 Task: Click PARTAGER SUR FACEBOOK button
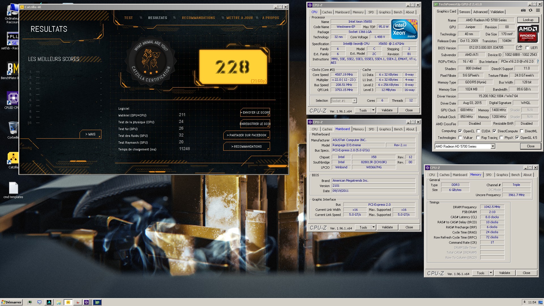pyautogui.click(x=246, y=135)
